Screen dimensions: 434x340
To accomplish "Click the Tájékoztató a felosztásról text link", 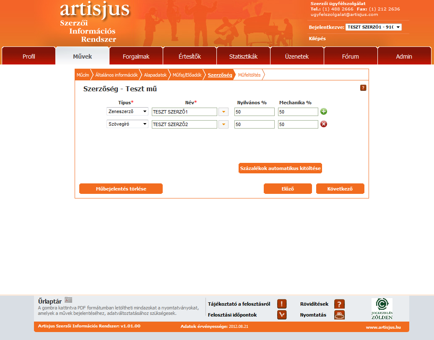I will (x=239, y=304).
